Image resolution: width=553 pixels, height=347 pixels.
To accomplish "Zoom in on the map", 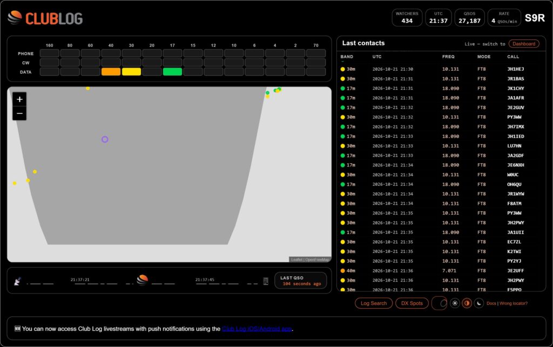I will [20, 99].
